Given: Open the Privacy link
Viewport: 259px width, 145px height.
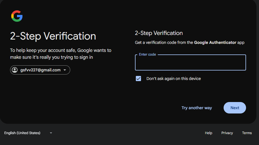Looking at the screenshot, I should (227, 133).
